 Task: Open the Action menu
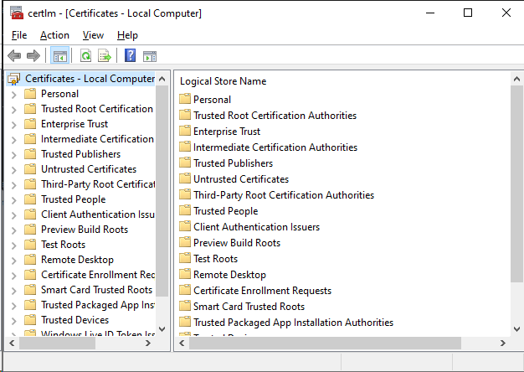[54, 35]
